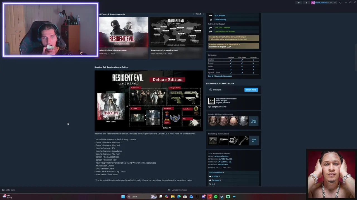357x200 pixels.
Task: Open the Family Sharing feature link
Action: coord(220,19)
